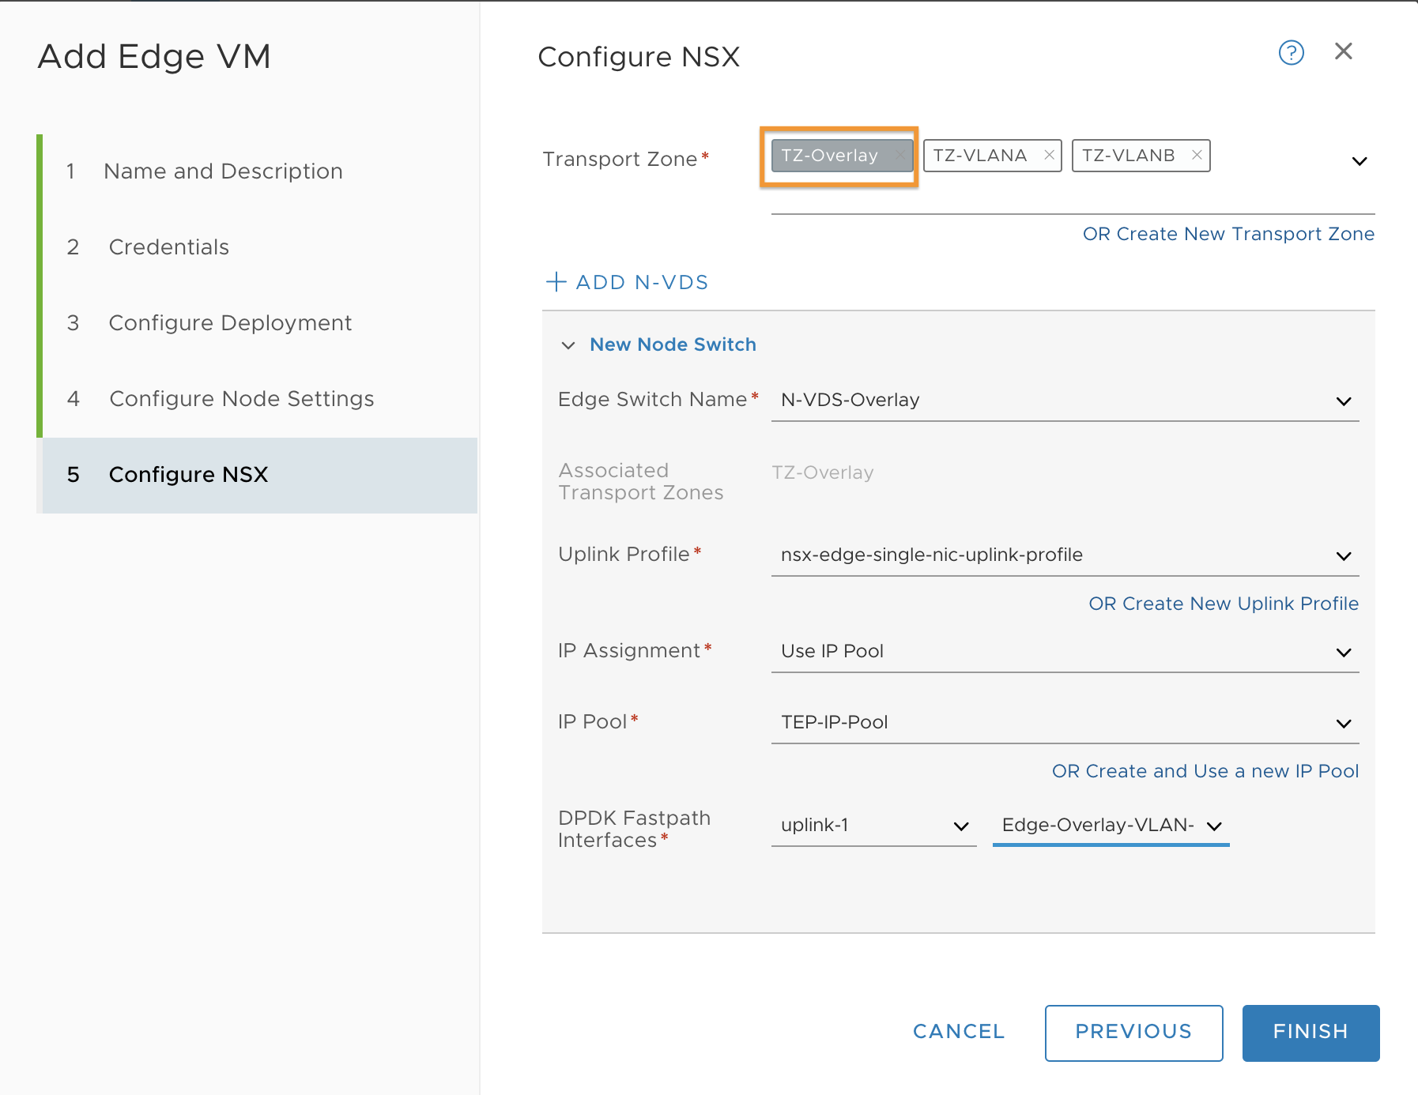Screen dimensions: 1418x1095
Task: Click the plus icon for ADD N-VDS
Action: [x=556, y=282]
